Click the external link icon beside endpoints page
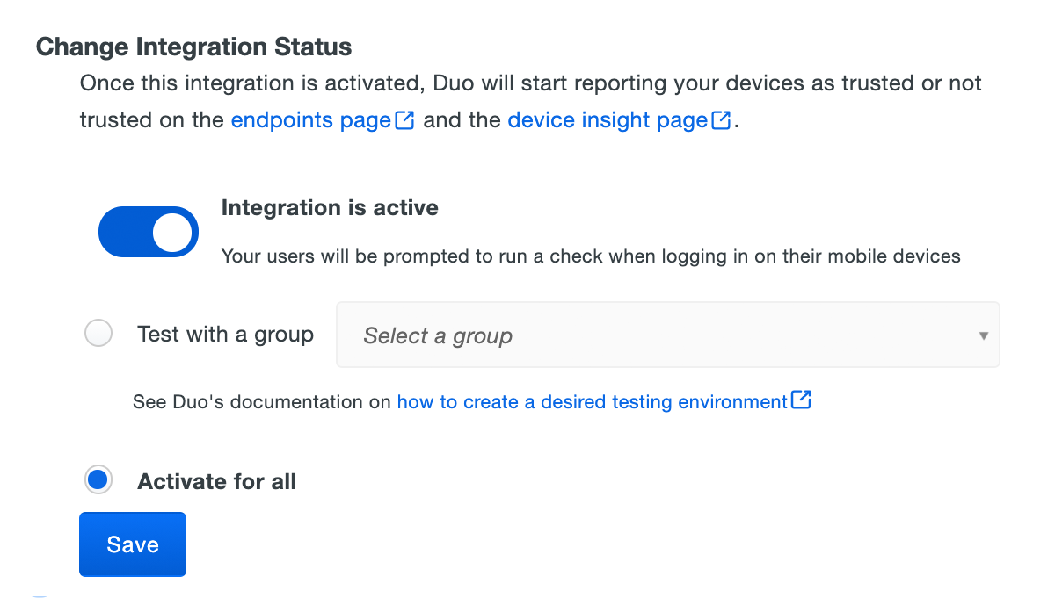Viewport: 1055px width, 605px height. (x=404, y=119)
